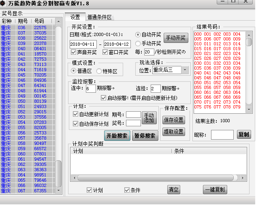The width and height of the screenshot is (256, 206).
Task: Select row 040 with number 06401
Action: pyautogui.click(x=27, y=49)
